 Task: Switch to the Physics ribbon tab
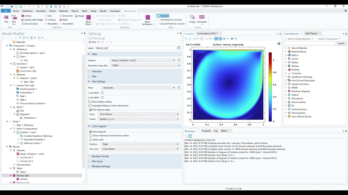click(x=75, y=11)
